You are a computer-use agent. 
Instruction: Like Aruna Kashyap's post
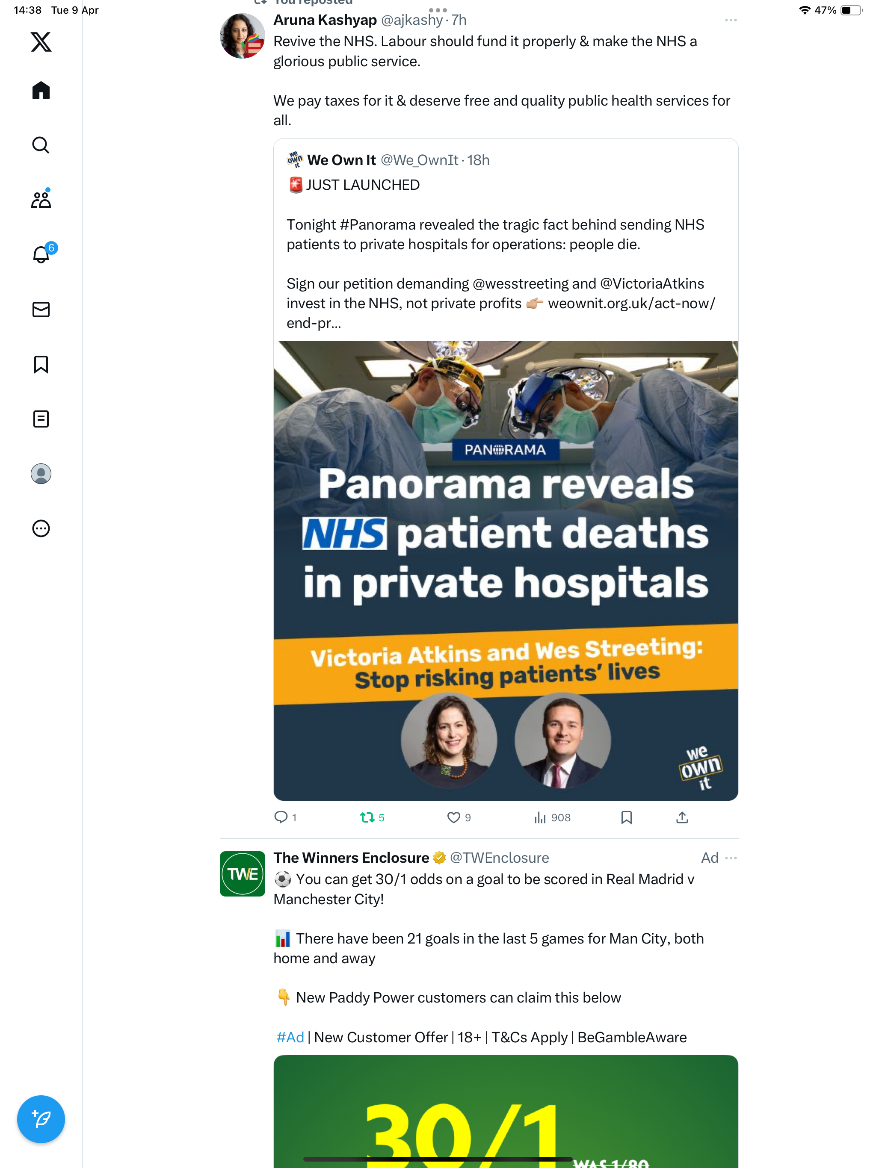pos(459,817)
